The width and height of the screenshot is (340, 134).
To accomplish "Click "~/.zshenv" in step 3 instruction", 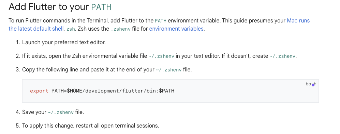I will 169,70.
